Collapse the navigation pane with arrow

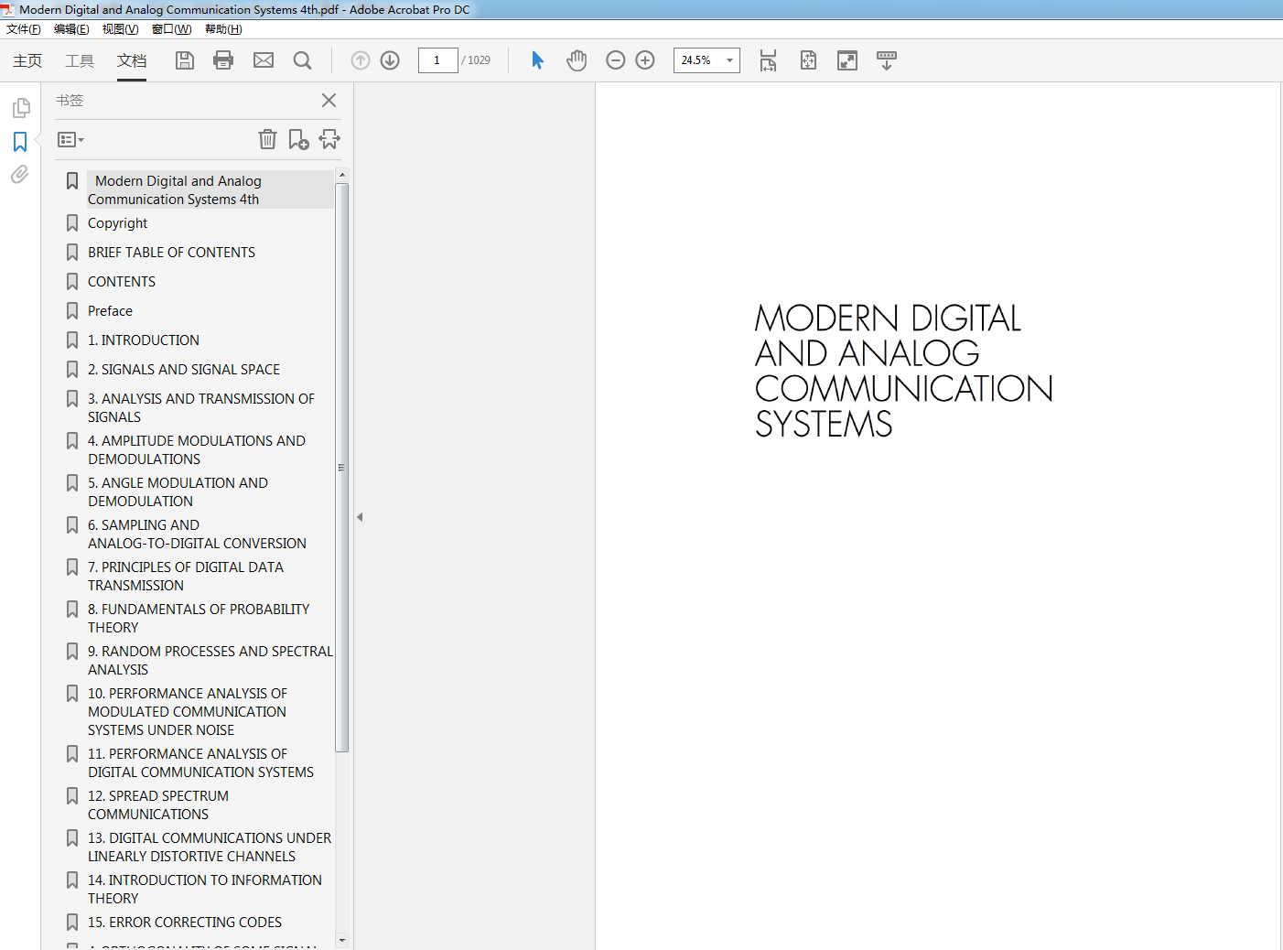click(x=360, y=517)
